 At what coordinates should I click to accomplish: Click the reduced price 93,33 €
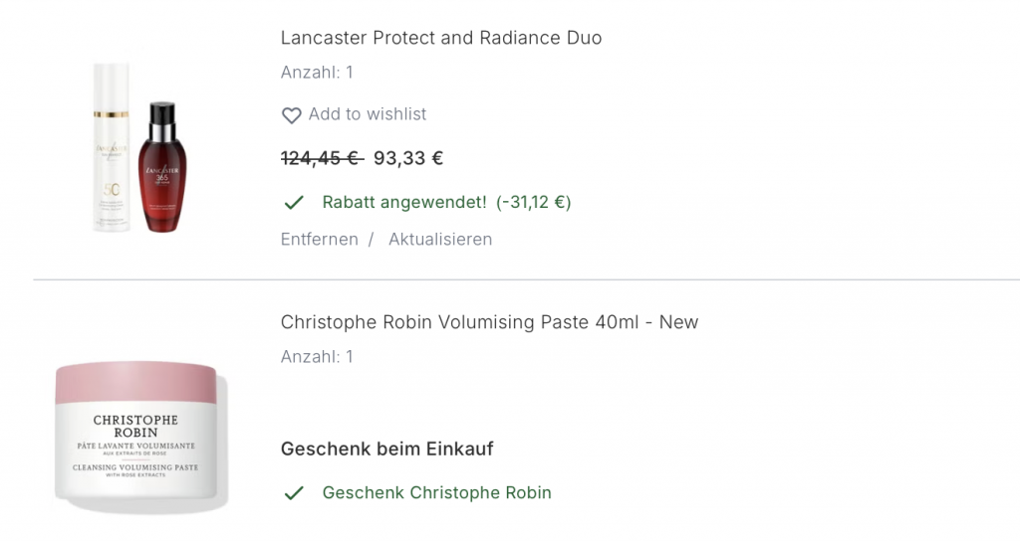tap(408, 158)
